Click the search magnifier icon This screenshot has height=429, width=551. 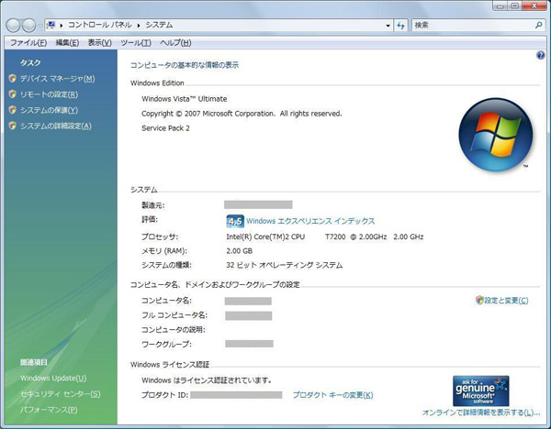(539, 26)
